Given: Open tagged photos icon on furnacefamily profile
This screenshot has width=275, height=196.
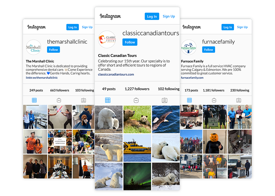Looking at the screenshot, I should click(x=239, y=100).
